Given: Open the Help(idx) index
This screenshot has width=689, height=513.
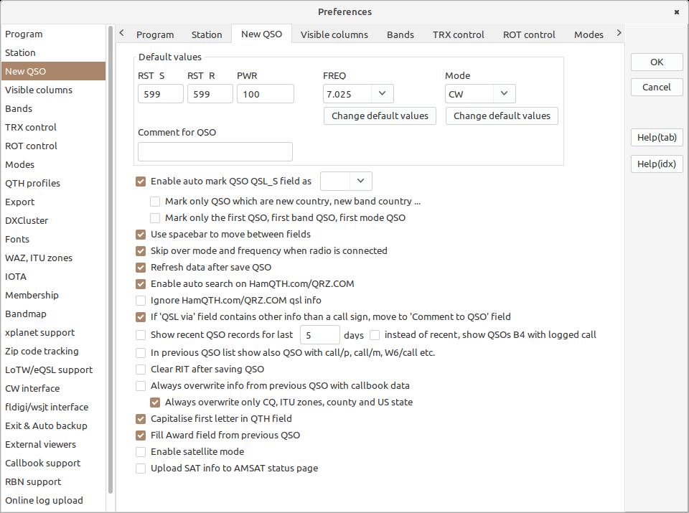Looking at the screenshot, I should (x=657, y=164).
